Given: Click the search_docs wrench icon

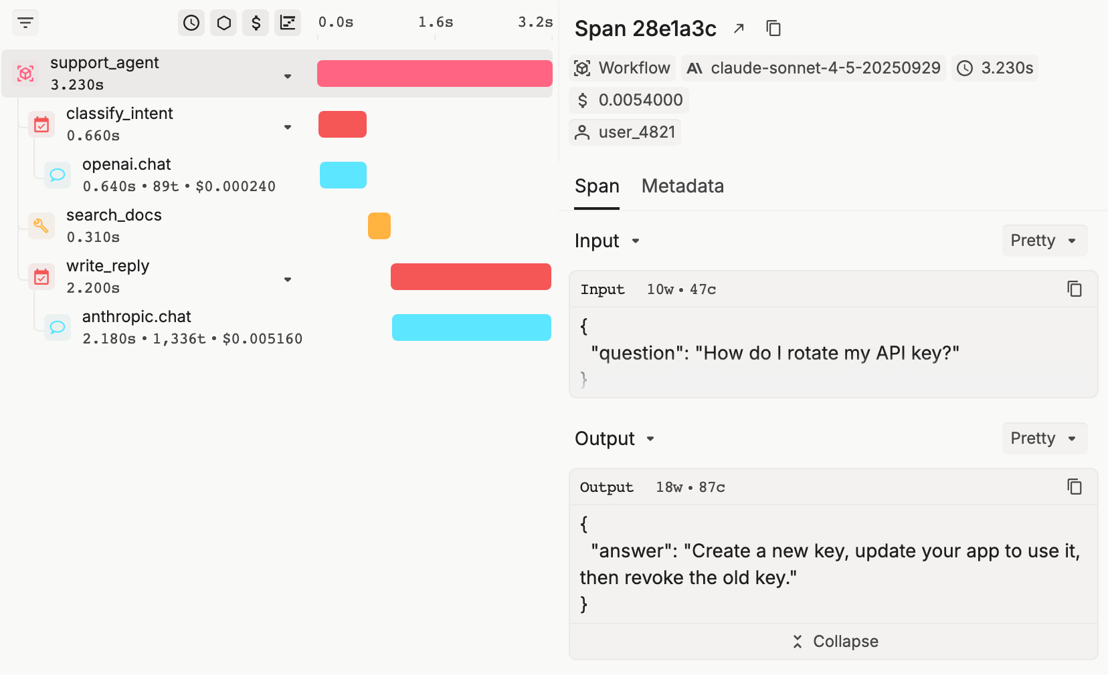Looking at the screenshot, I should [x=41, y=226].
